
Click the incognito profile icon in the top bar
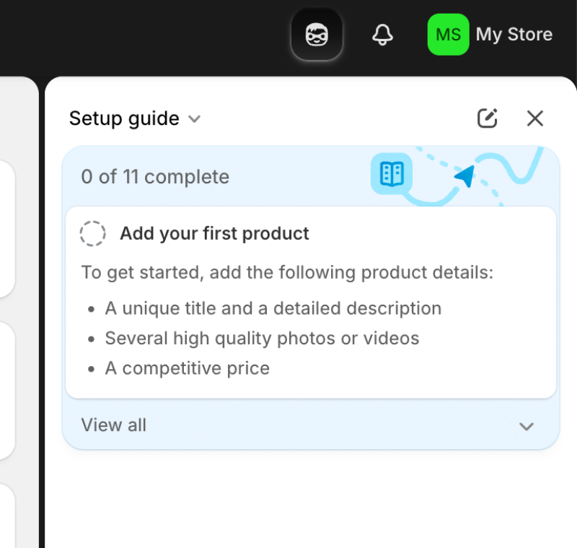[x=317, y=33]
